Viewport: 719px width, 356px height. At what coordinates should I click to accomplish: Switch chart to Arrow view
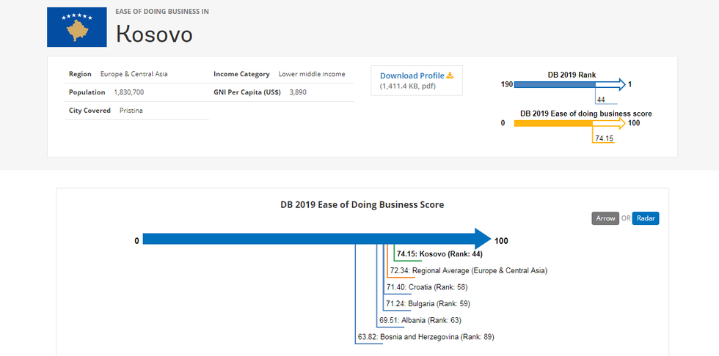605,218
